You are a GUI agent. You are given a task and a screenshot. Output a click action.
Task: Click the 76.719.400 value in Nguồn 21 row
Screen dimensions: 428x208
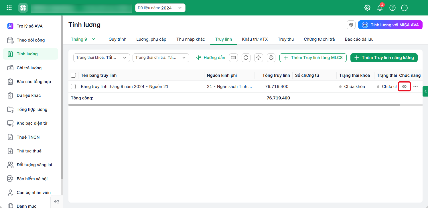point(277,87)
